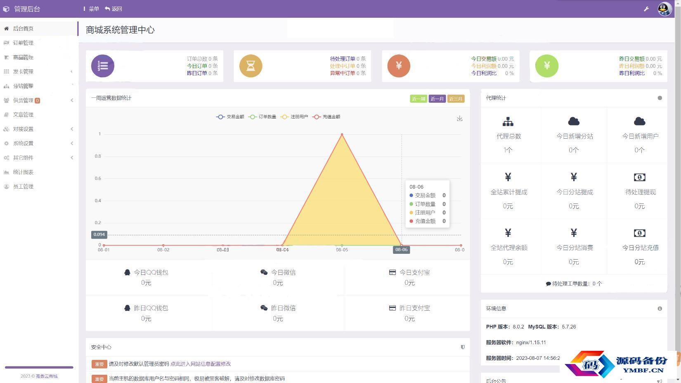This screenshot has width=681, height=383.
Task: Click the yellow hourglass pending orders icon
Action: (251, 66)
